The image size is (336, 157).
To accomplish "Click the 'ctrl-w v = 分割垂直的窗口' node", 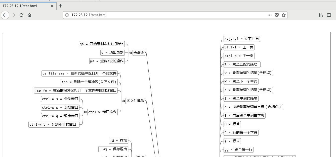I will click(x=54, y=124).
